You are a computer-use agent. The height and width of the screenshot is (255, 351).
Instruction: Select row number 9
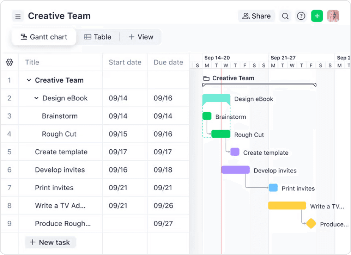(10, 223)
